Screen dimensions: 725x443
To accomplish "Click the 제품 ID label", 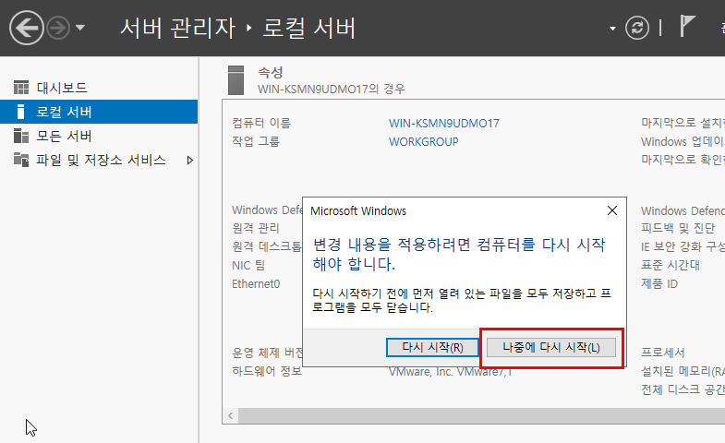I will tap(659, 283).
